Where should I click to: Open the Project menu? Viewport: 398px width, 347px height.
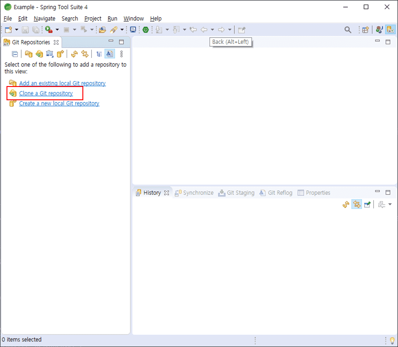click(93, 19)
